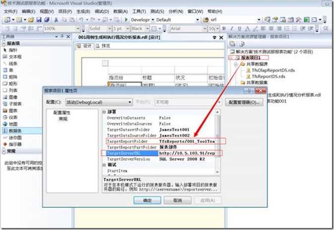The height and width of the screenshot is (230, 334).
Task: Collapse the 调试 property group
Action: 104,165
